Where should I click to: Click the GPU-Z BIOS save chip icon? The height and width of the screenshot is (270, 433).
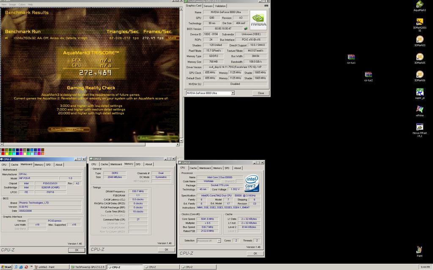246,29
